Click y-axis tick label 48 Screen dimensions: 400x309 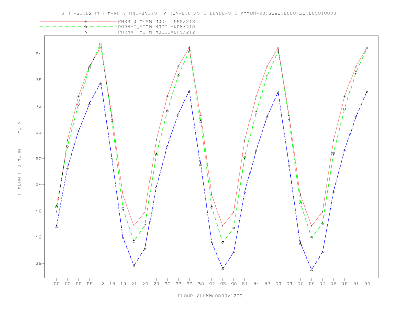38,211
